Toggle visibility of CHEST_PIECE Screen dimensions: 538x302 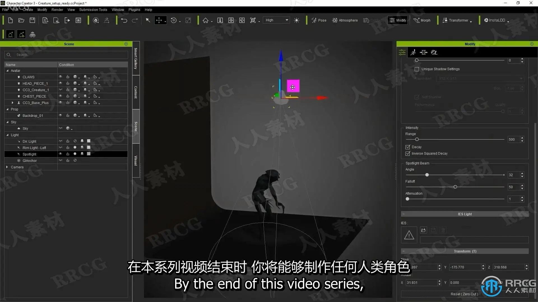(60, 96)
